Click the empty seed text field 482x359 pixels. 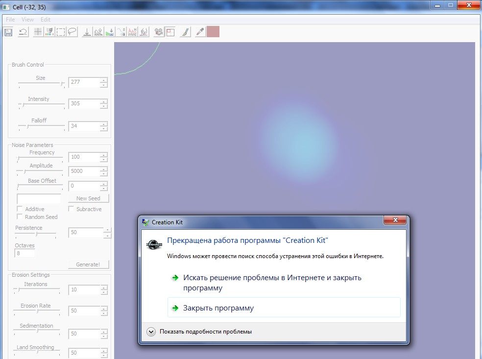pos(39,198)
